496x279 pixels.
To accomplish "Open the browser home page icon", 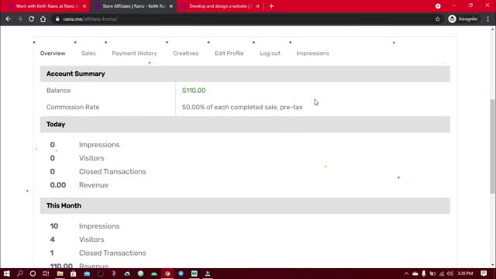I will pyautogui.click(x=43, y=19).
